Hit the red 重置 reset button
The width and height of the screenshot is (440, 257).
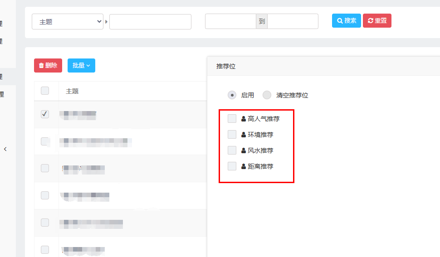pyautogui.click(x=377, y=21)
